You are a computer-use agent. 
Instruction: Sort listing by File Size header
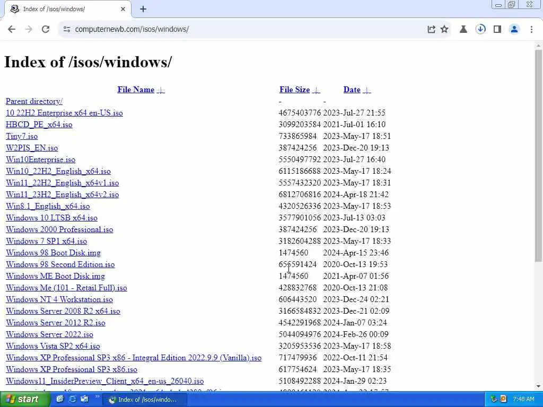(295, 90)
